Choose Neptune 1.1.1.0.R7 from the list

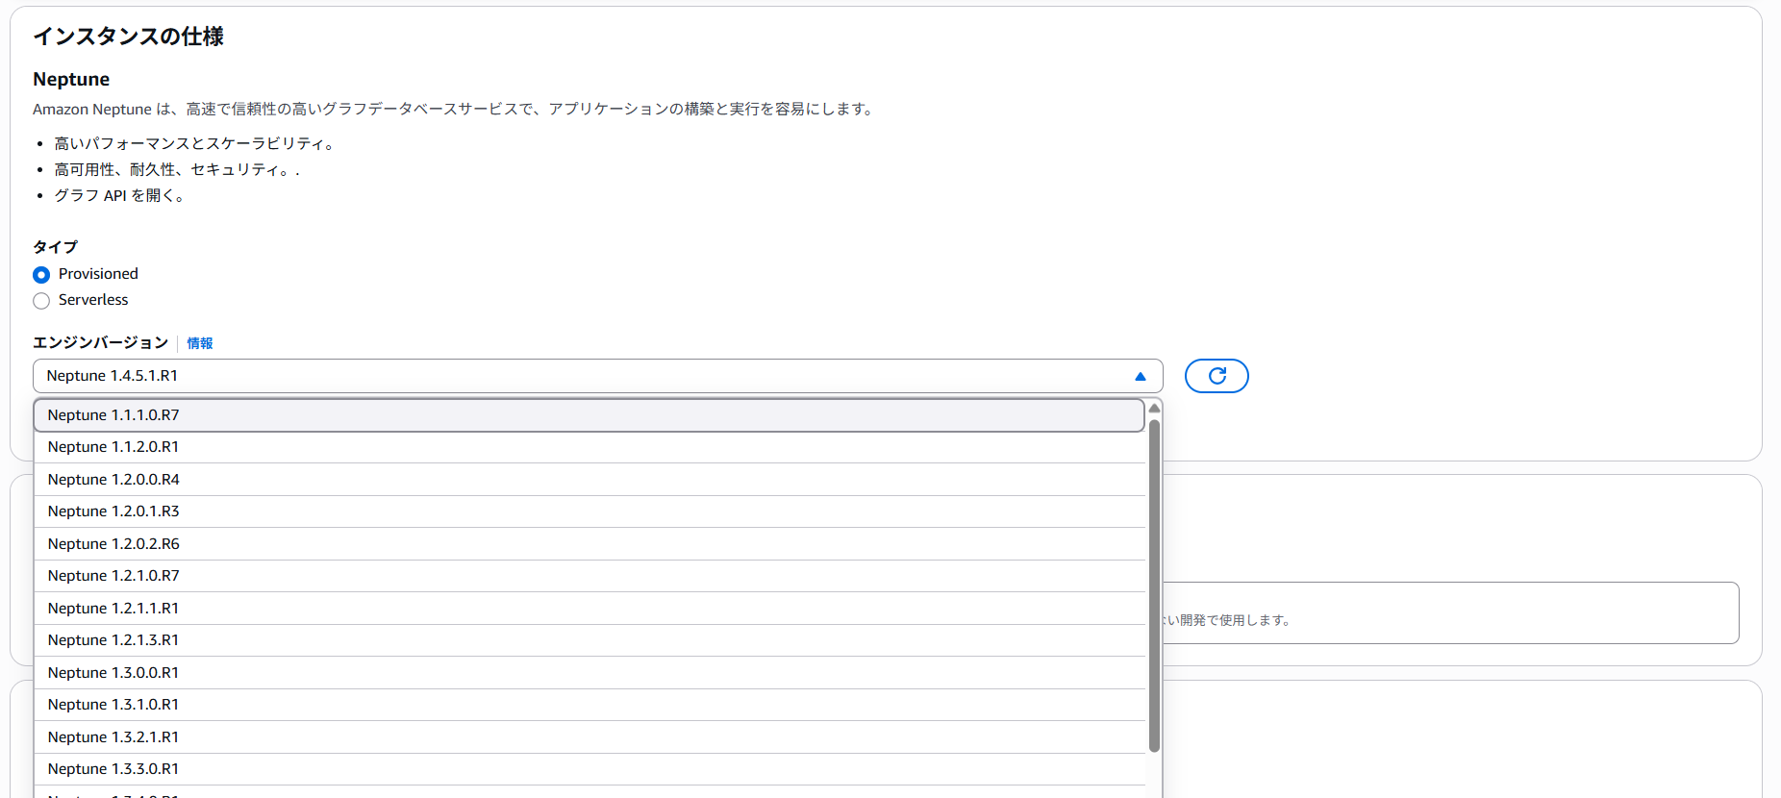click(x=589, y=415)
